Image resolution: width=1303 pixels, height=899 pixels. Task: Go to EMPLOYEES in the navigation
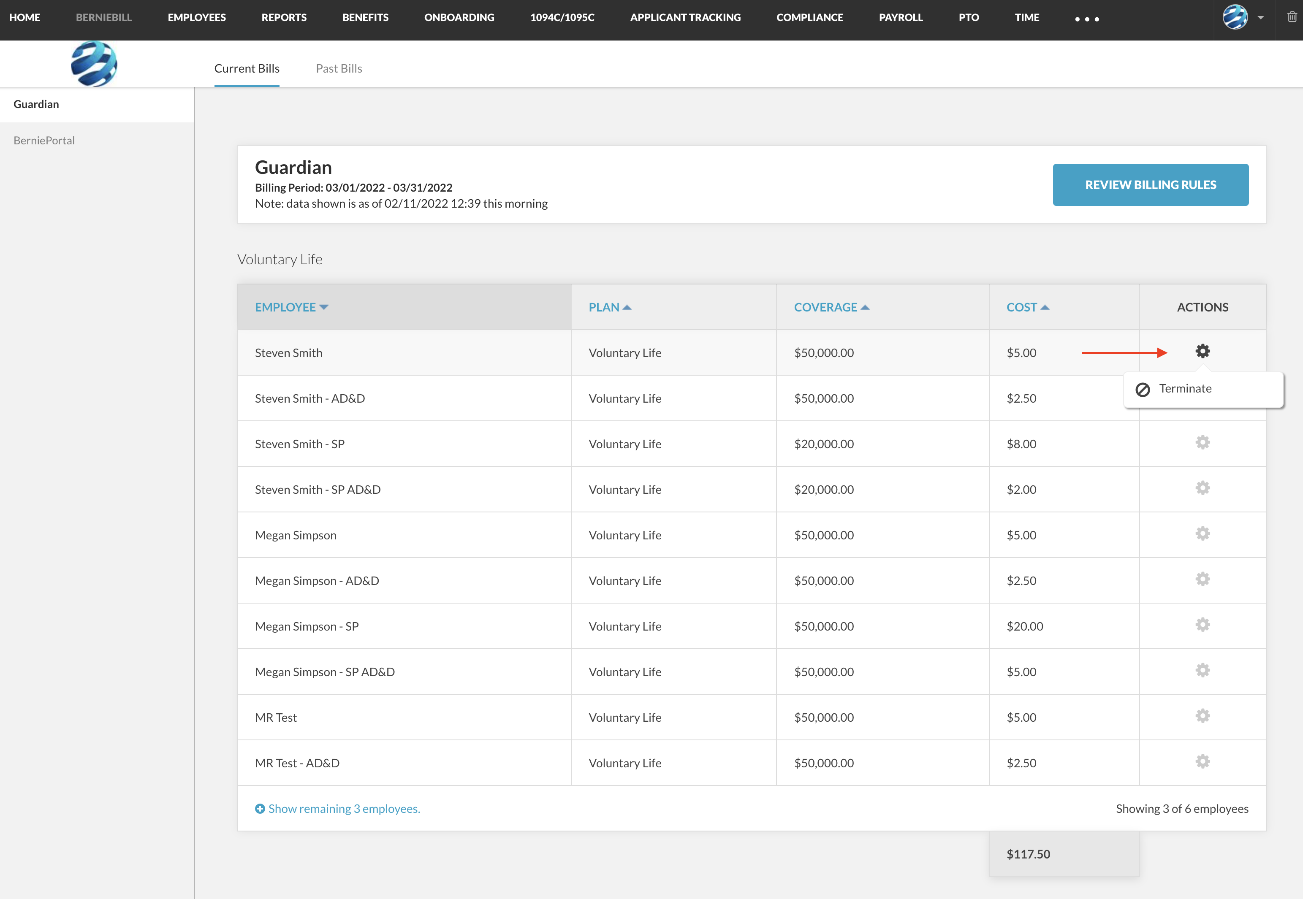point(197,17)
